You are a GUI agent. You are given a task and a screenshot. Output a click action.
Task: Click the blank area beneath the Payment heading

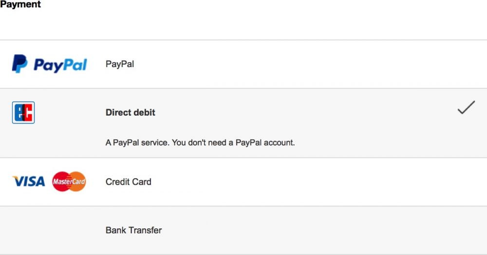click(x=243, y=25)
